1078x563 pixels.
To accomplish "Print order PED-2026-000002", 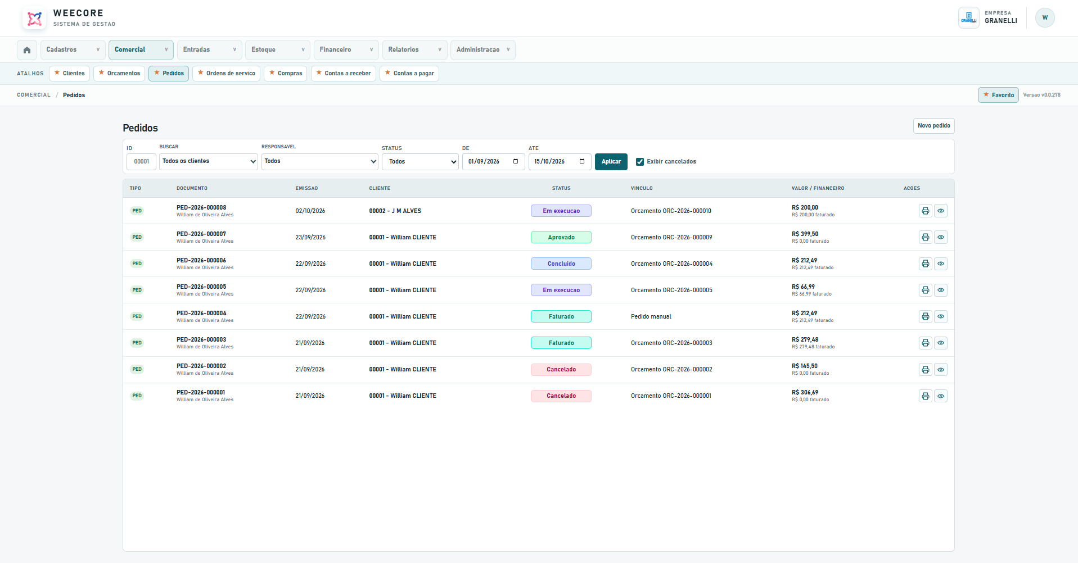I will point(926,370).
